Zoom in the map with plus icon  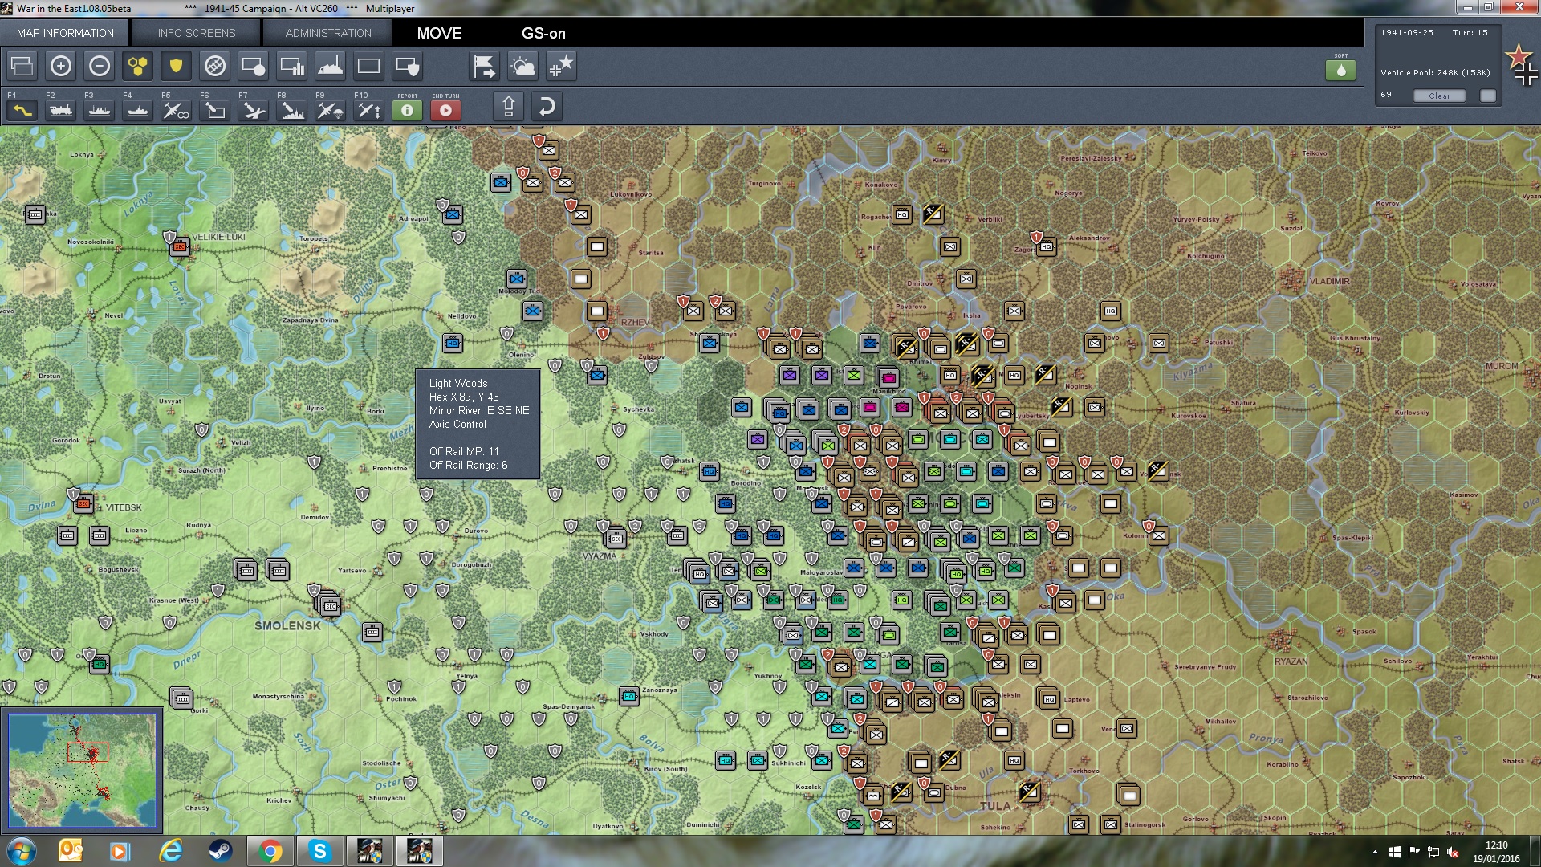tap(60, 66)
